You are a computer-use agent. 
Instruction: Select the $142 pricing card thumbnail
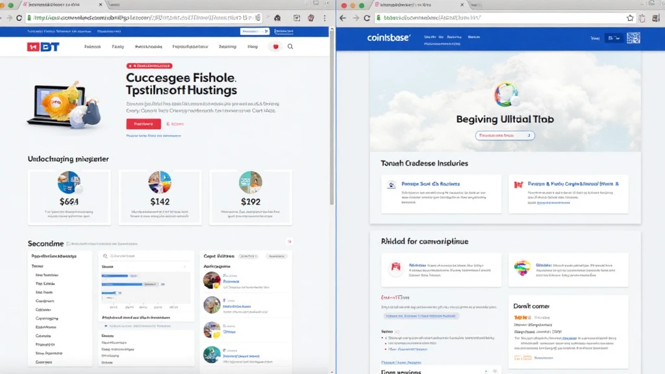point(160,182)
